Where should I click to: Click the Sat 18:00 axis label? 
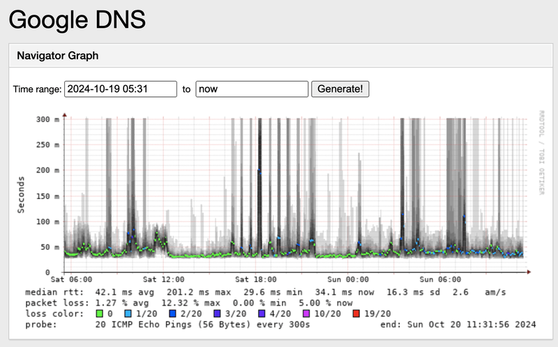click(256, 279)
